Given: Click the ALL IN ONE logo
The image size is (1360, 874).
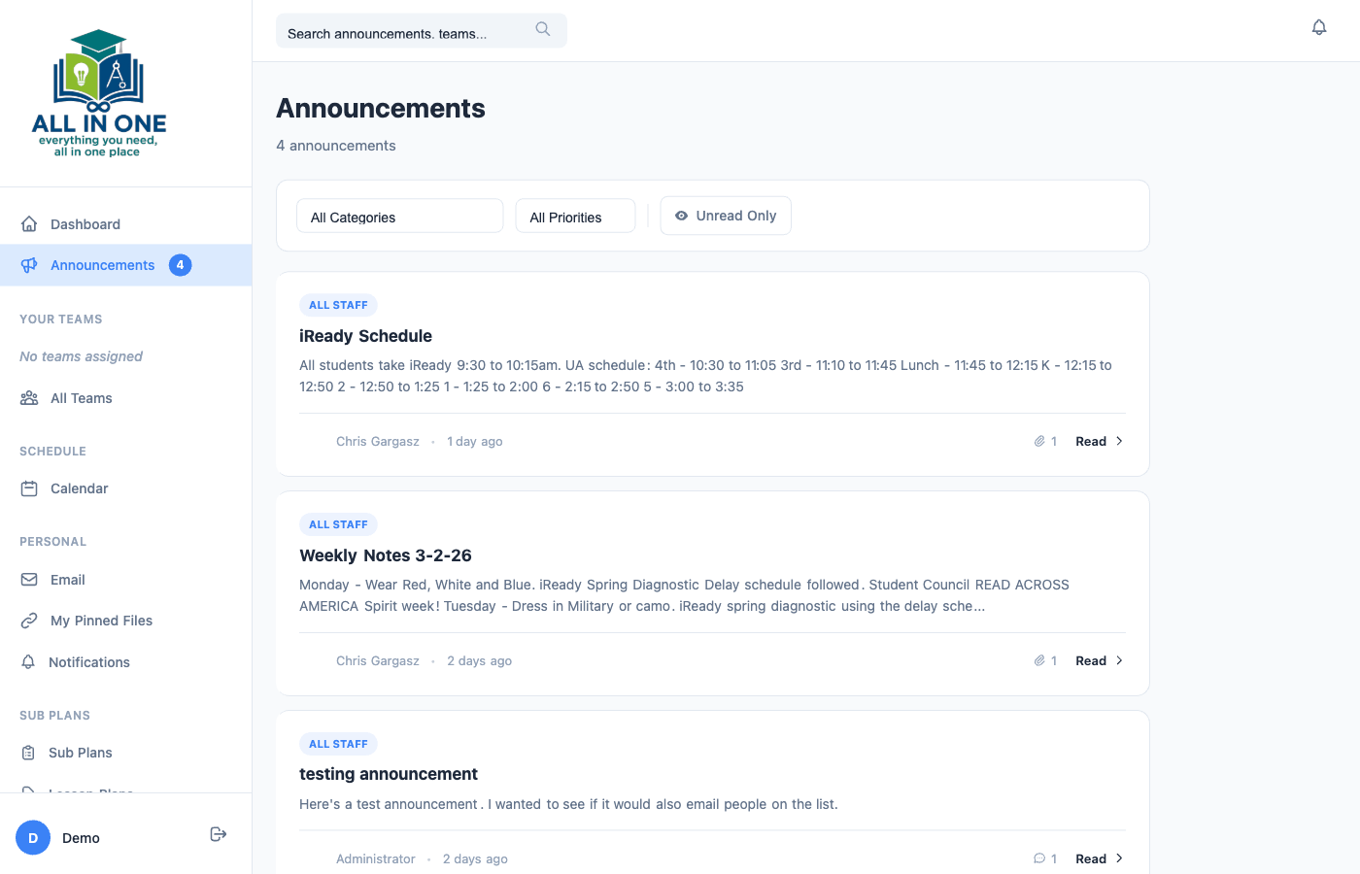Looking at the screenshot, I should (100, 92).
